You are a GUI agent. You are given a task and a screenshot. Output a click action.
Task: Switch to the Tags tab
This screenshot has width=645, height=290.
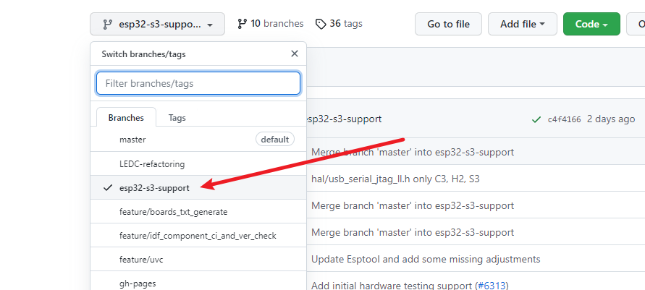[x=177, y=118]
